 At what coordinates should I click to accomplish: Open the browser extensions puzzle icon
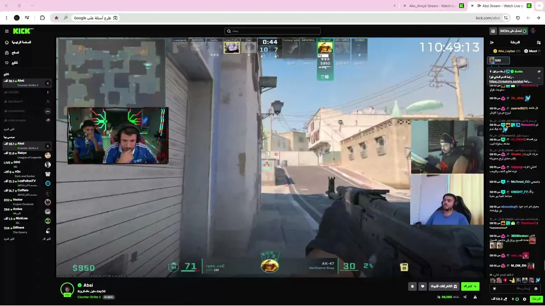coord(42,18)
